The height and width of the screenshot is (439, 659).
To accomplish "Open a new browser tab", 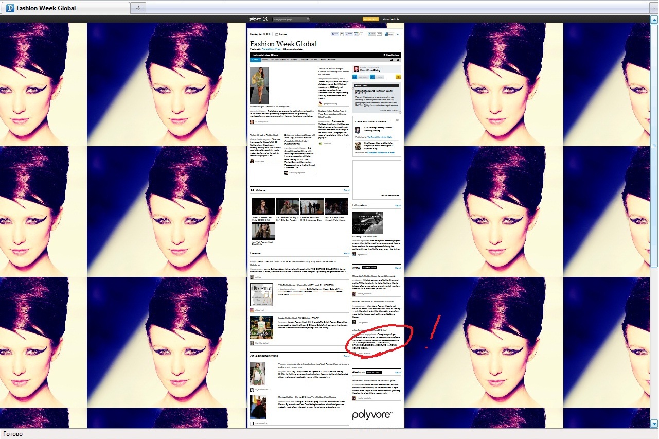I will tap(138, 8).
